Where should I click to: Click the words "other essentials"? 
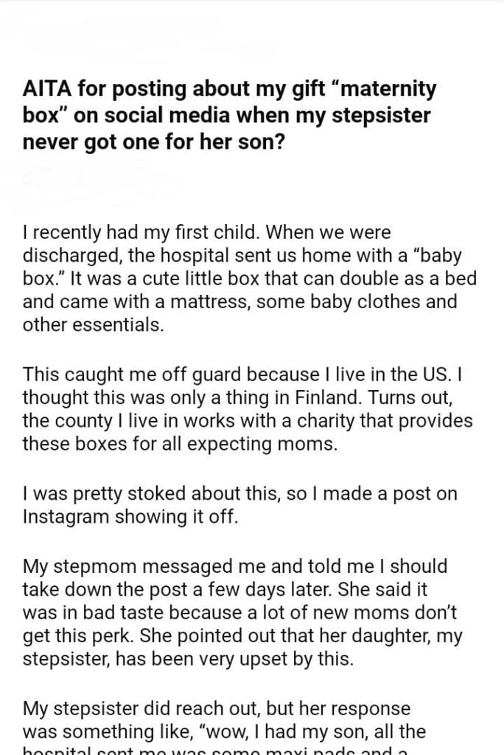click(93, 325)
